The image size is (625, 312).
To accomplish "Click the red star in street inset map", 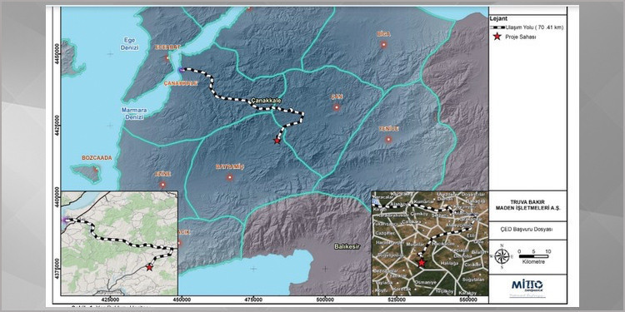I will (149, 267).
